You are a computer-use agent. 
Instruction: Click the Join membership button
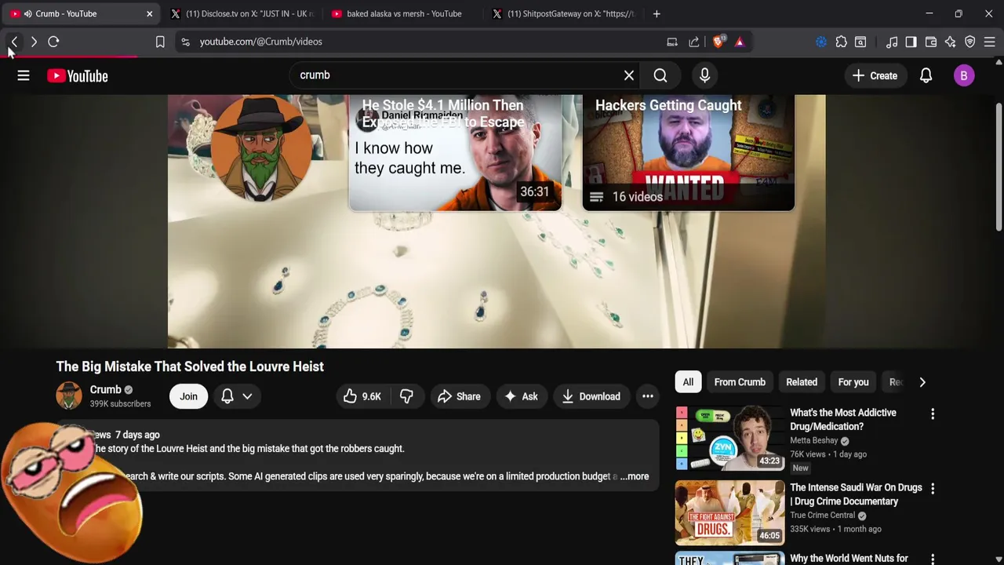188,396
